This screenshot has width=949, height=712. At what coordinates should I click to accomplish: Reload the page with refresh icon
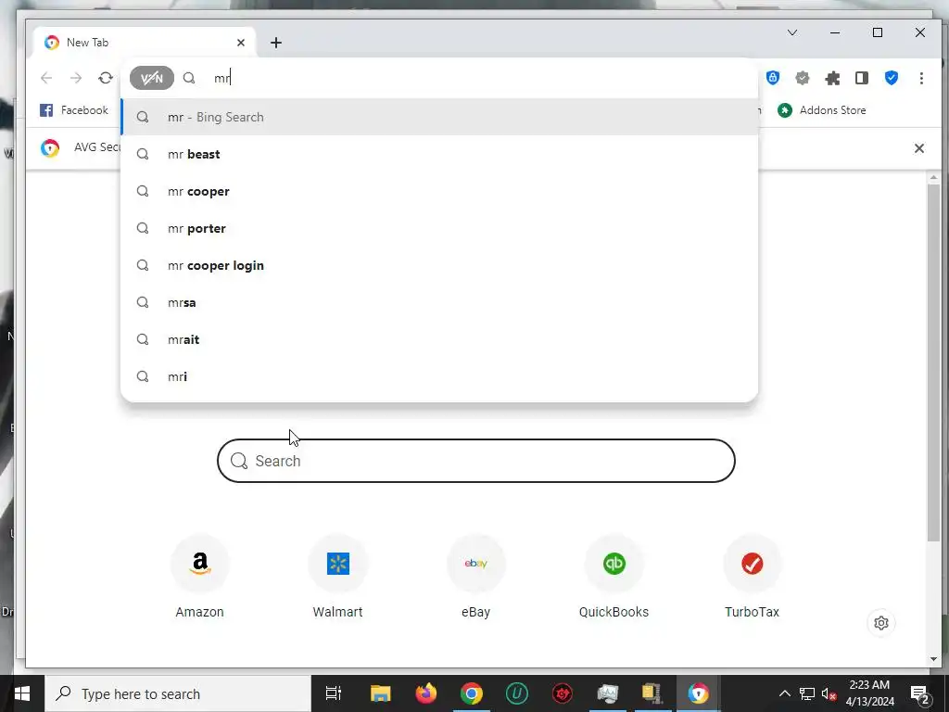(x=106, y=78)
